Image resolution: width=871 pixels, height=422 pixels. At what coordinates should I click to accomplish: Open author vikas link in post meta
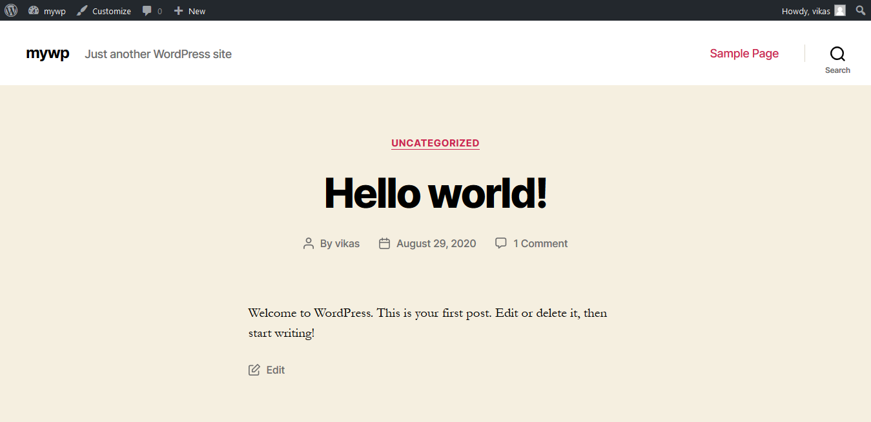pyautogui.click(x=347, y=243)
